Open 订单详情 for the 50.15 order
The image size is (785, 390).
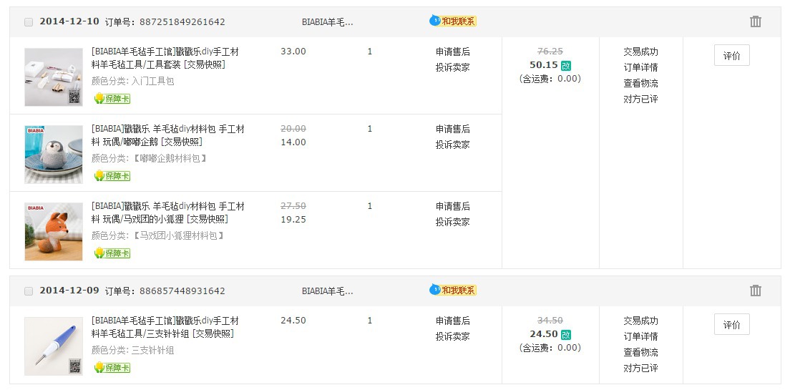click(640, 67)
